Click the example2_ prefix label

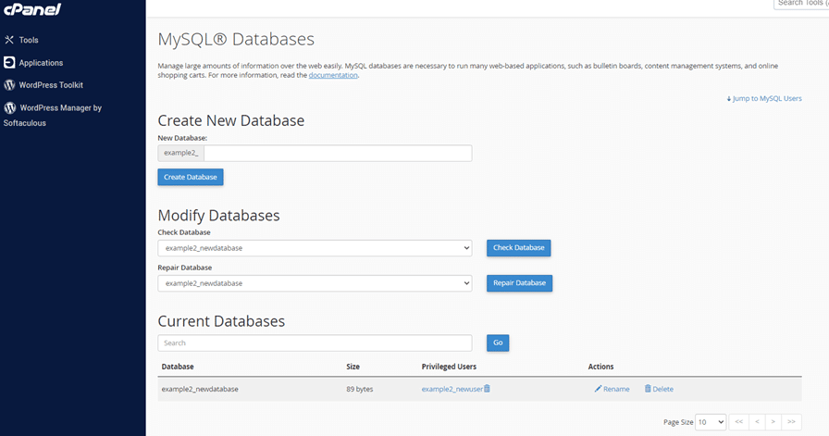[180, 153]
